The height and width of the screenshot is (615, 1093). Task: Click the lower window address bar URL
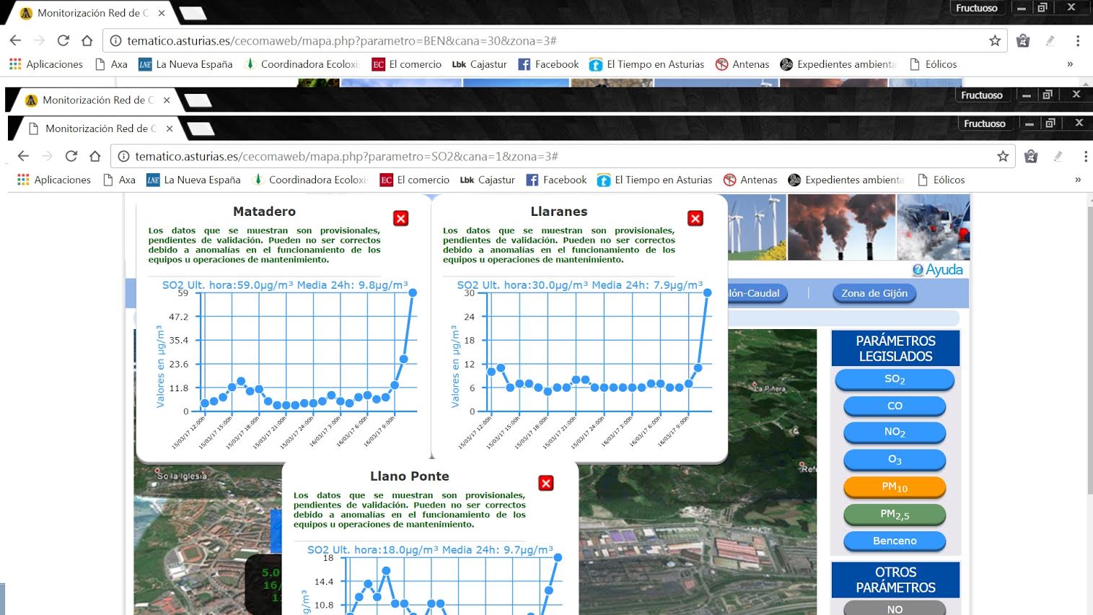click(346, 156)
